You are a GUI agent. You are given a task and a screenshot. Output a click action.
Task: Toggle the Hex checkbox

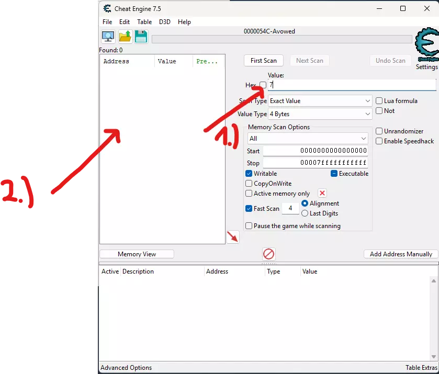point(263,85)
